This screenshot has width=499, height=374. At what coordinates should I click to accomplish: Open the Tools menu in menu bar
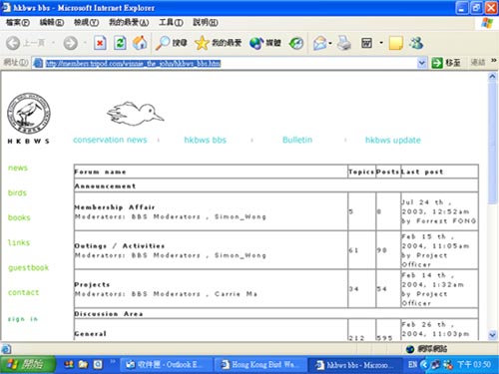coord(171,23)
